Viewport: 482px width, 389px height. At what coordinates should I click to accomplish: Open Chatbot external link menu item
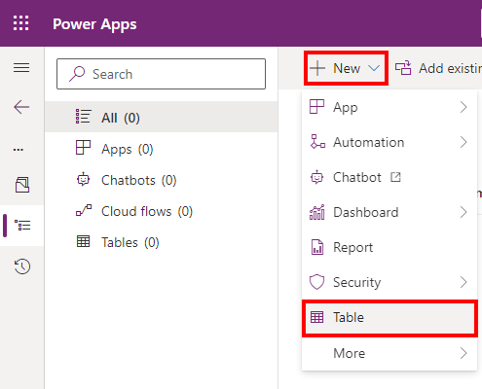(x=389, y=177)
